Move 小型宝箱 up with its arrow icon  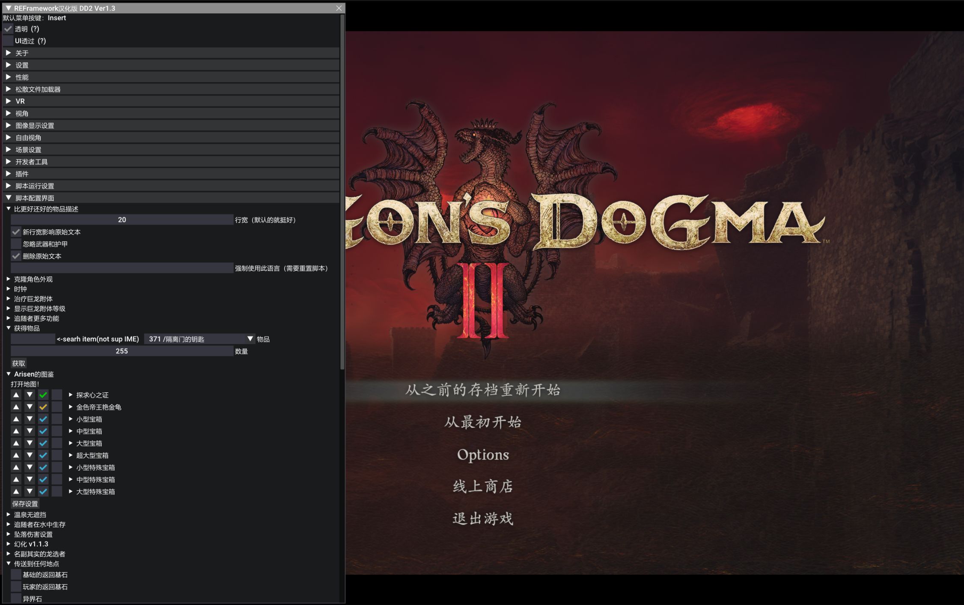[16, 419]
